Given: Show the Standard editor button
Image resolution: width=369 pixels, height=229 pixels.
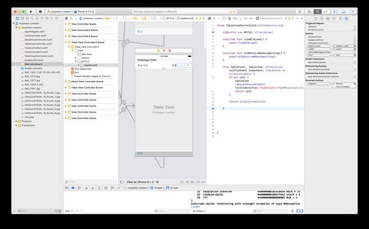Looking at the screenshot, I should [x=309, y=11].
